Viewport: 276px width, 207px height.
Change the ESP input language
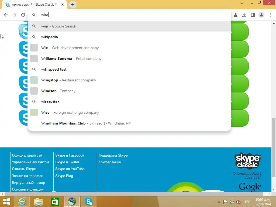pyautogui.click(x=247, y=202)
